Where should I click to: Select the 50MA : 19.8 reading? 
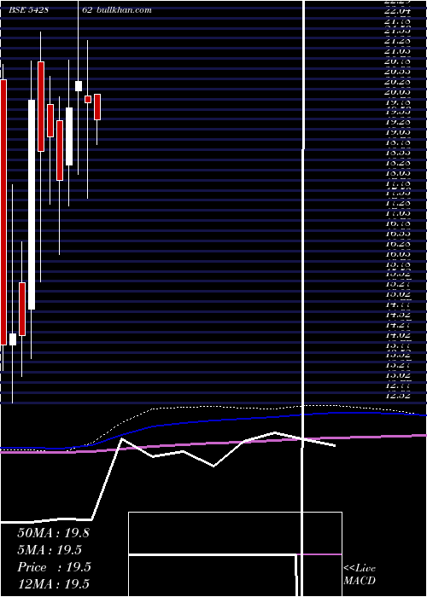point(53,533)
